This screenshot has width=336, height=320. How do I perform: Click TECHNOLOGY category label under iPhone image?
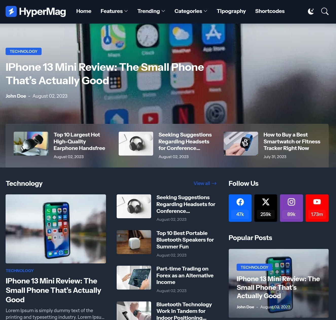pos(20,271)
